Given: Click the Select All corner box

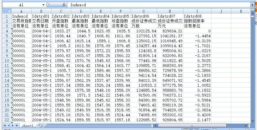Looking at the screenshot, I should pyautogui.click(x=7, y=11).
